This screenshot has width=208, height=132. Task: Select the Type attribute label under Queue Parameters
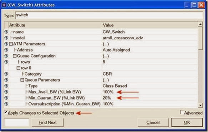pyautogui.click(x=33, y=86)
